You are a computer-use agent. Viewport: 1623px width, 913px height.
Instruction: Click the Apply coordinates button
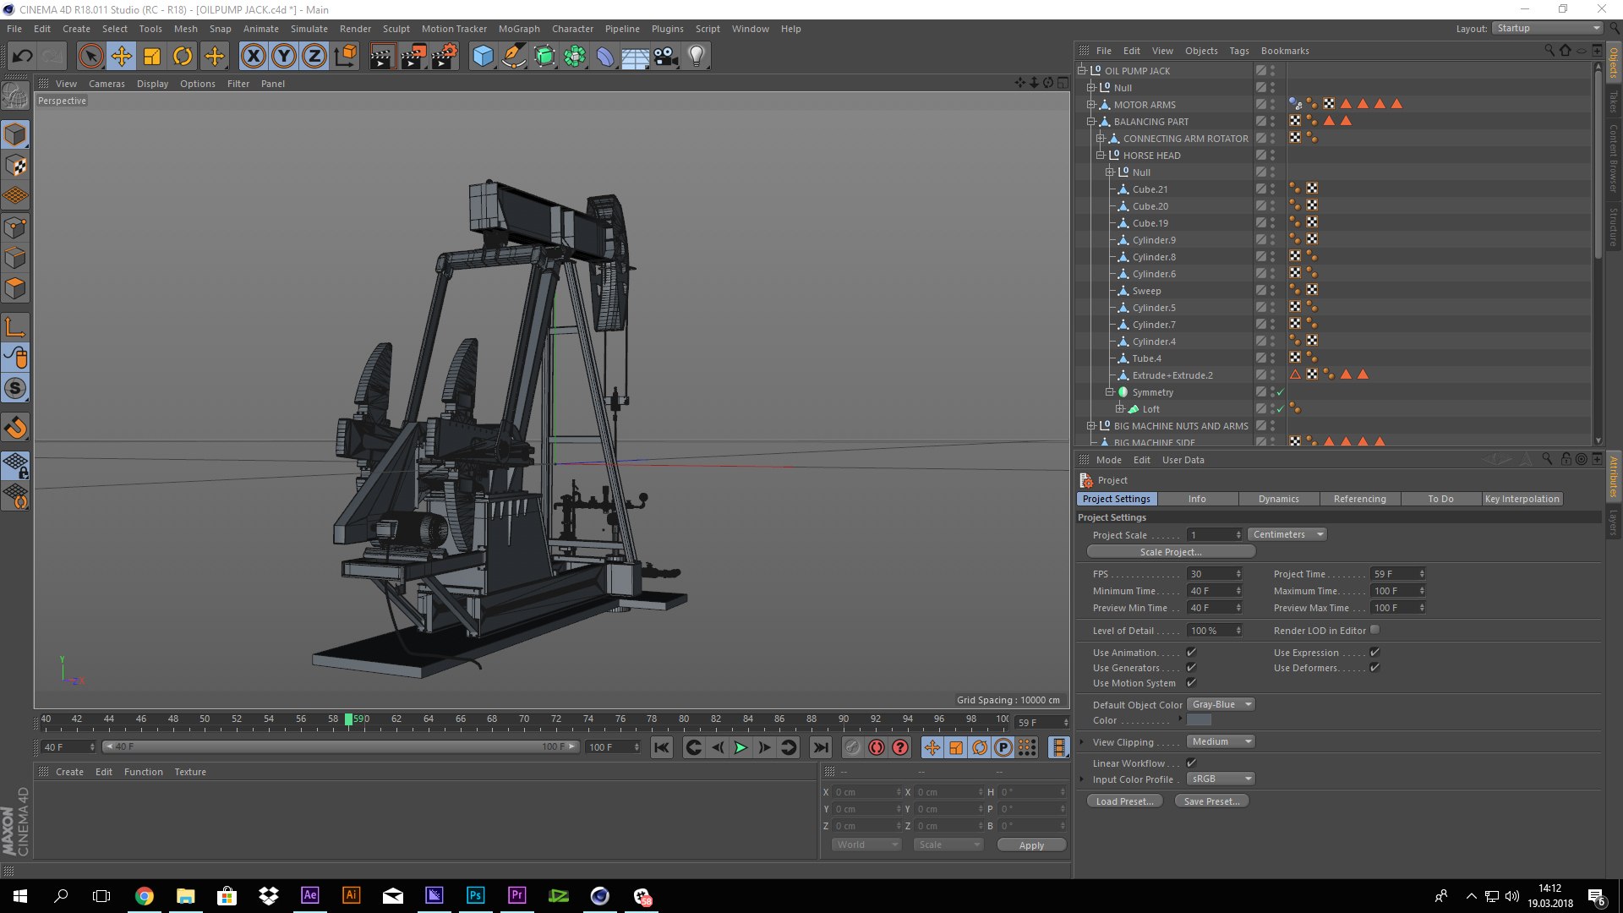click(1031, 845)
